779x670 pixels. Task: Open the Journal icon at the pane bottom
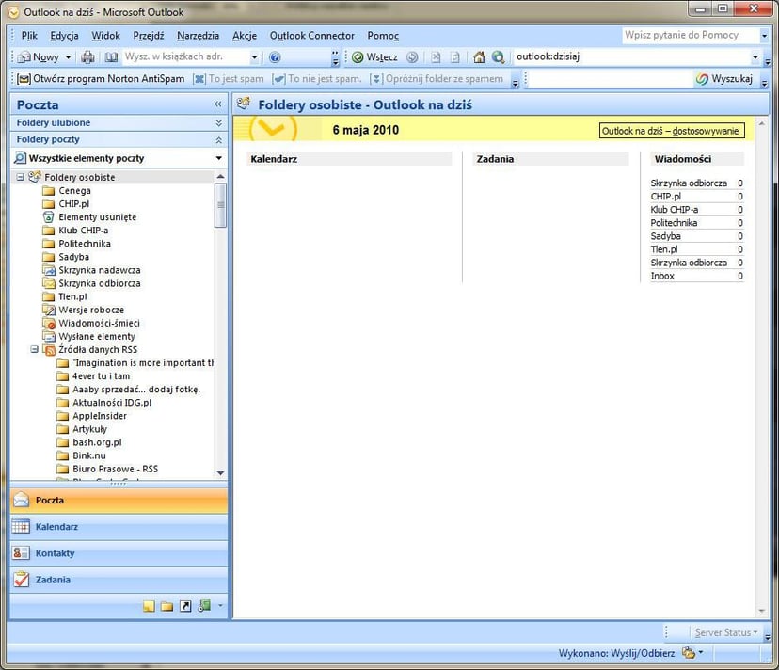coord(204,606)
